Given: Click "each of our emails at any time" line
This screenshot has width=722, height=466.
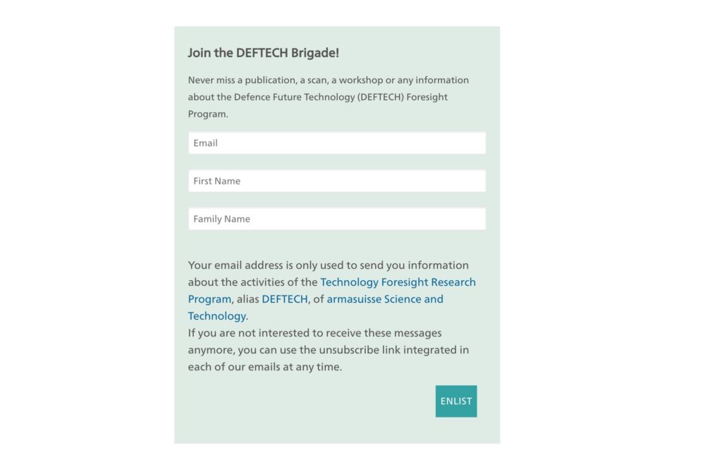Looking at the screenshot, I should (264, 367).
